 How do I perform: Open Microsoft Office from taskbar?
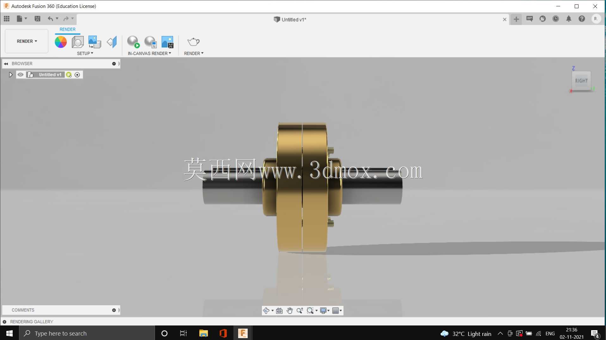point(223,333)
